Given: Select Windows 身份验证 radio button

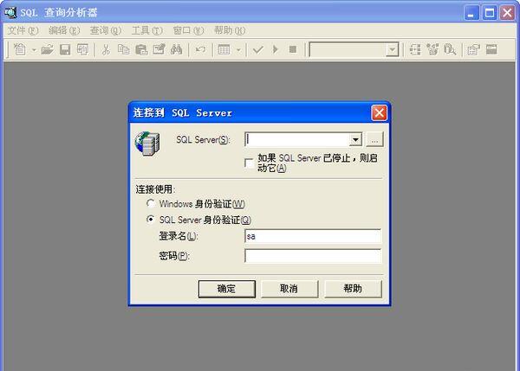Looking at the screenshot, I should pos(151,203).
